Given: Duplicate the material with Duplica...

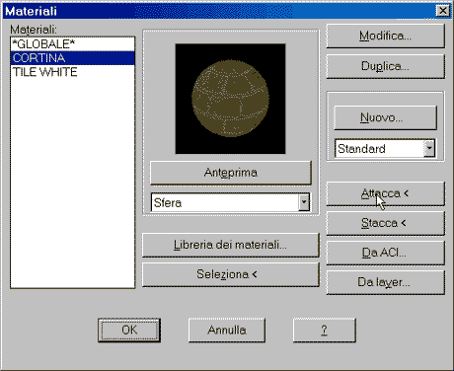Looking at the screenshot, I should pos(385,66).
